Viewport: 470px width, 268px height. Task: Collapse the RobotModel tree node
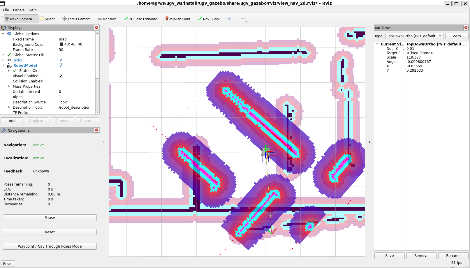tap(3, 65)
